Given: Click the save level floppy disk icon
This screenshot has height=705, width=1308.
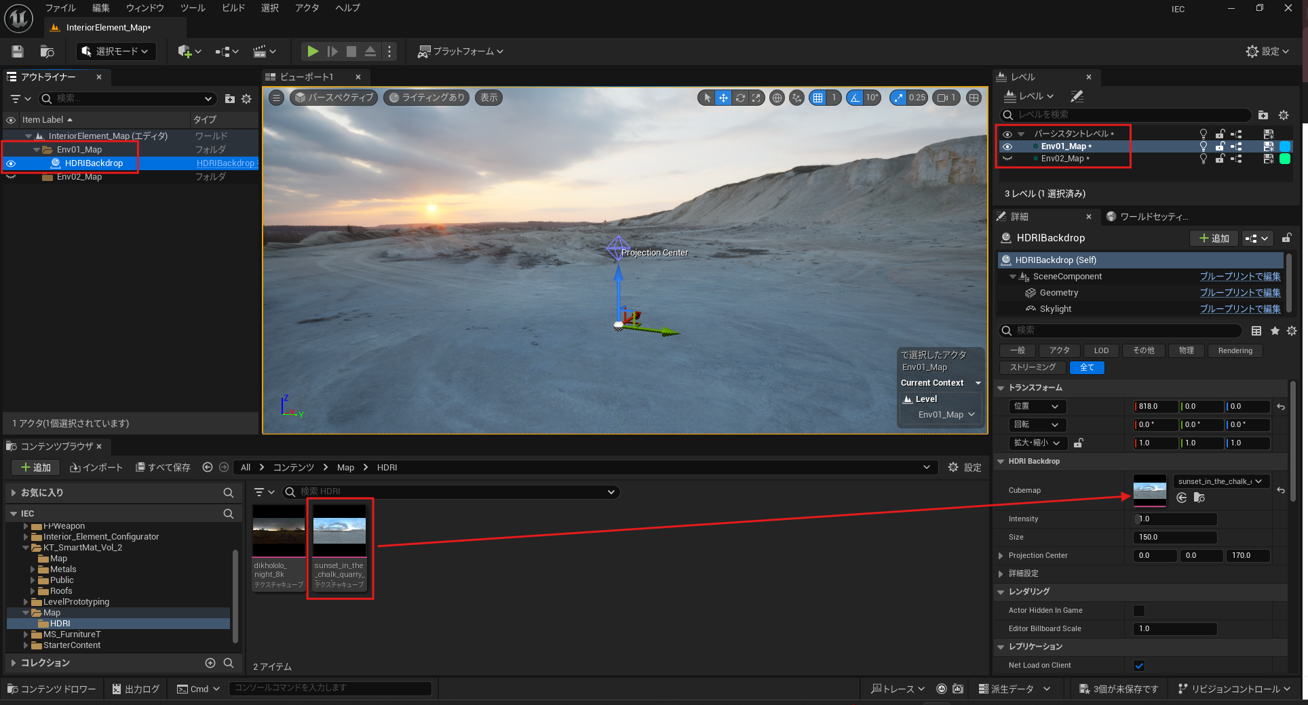Looking at the screenshot, I should (18, 52).
